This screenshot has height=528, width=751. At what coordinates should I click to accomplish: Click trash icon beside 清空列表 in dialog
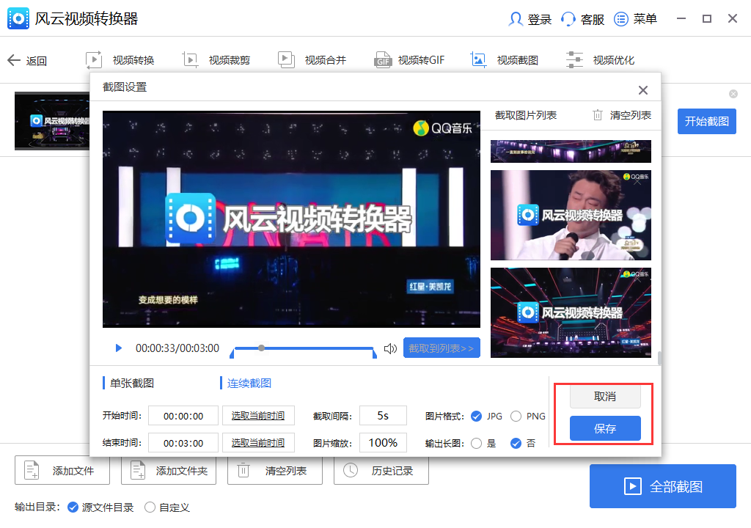[597, 115]
